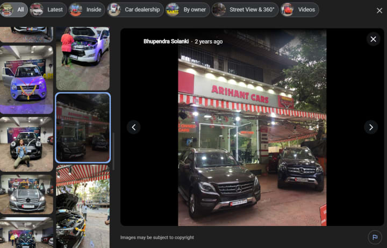Select the highlighted Arihant Cars storefront thumbnail
387x248 pixels.
pyautogui.click(x=83, y=127)
